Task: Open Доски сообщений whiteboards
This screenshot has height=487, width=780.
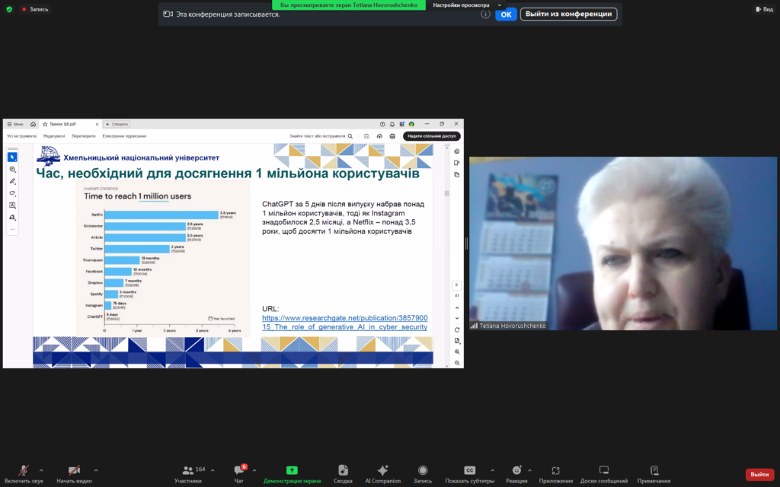Action: [x=604, y=472]
